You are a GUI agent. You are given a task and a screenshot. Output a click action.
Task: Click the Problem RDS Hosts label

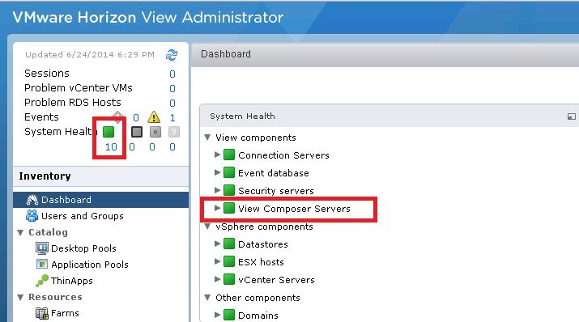tap(73, 103)
